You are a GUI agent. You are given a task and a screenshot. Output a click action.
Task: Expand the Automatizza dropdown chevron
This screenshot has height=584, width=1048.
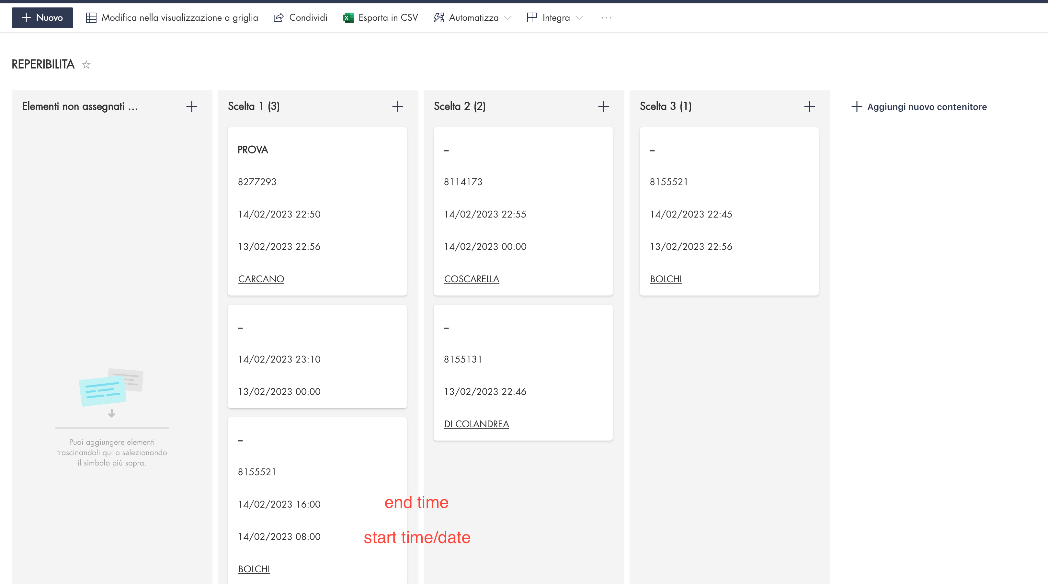click(508, 17)
